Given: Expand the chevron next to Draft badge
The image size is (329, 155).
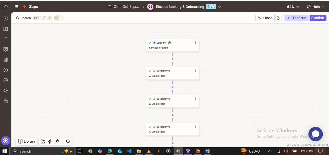Looking at the screenshot, I should (x=220, y=7).
